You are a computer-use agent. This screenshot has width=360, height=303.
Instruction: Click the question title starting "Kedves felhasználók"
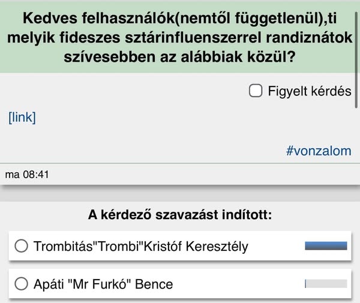pos(179,37)
